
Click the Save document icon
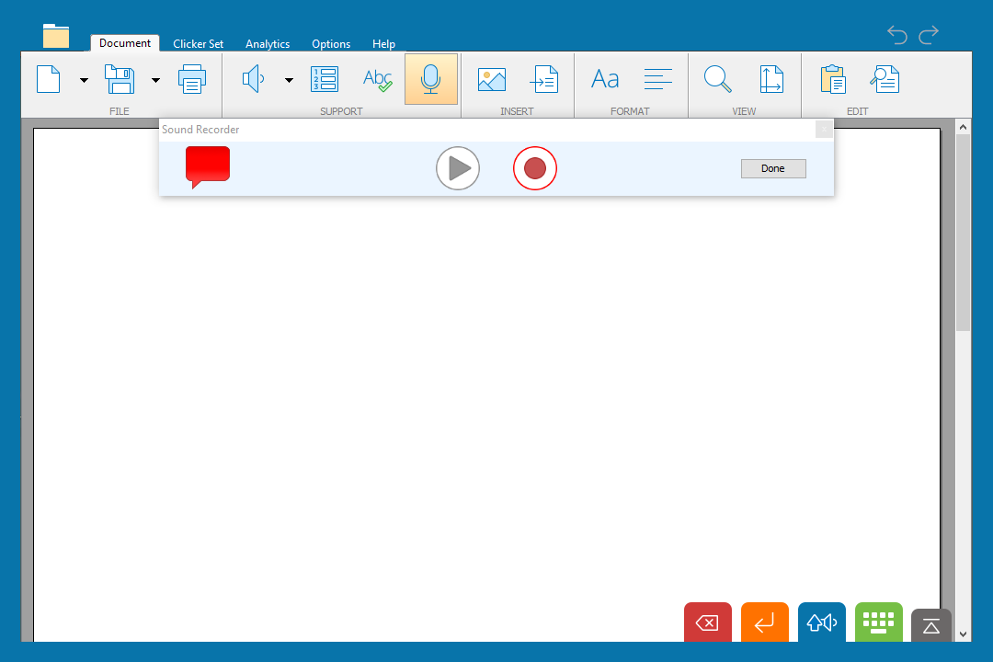point(120,80)
